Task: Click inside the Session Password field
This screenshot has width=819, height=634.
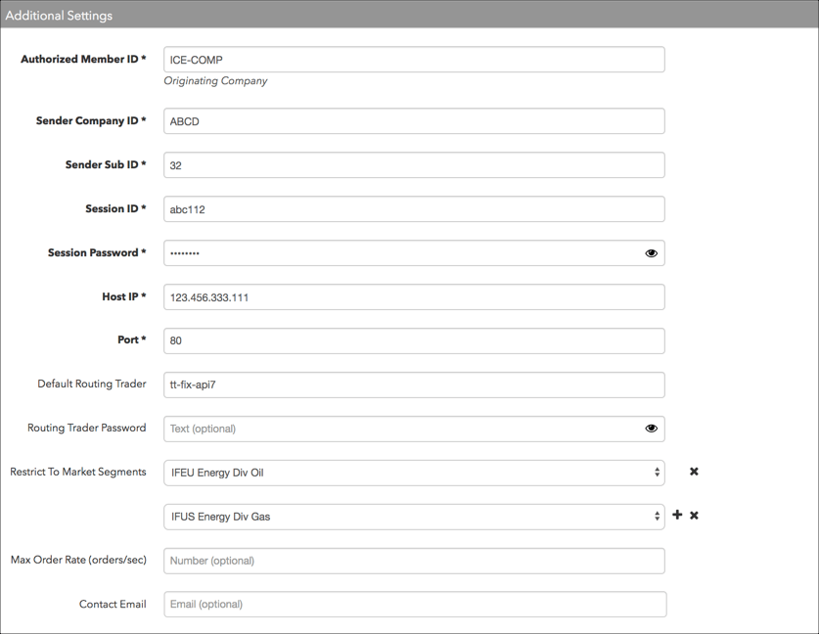Action: (x=402, y=253)
